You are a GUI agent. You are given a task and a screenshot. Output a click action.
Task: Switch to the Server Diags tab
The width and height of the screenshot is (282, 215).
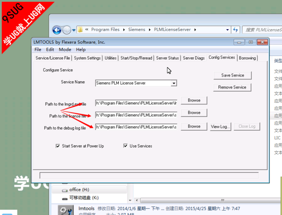(x=194, y=58)
